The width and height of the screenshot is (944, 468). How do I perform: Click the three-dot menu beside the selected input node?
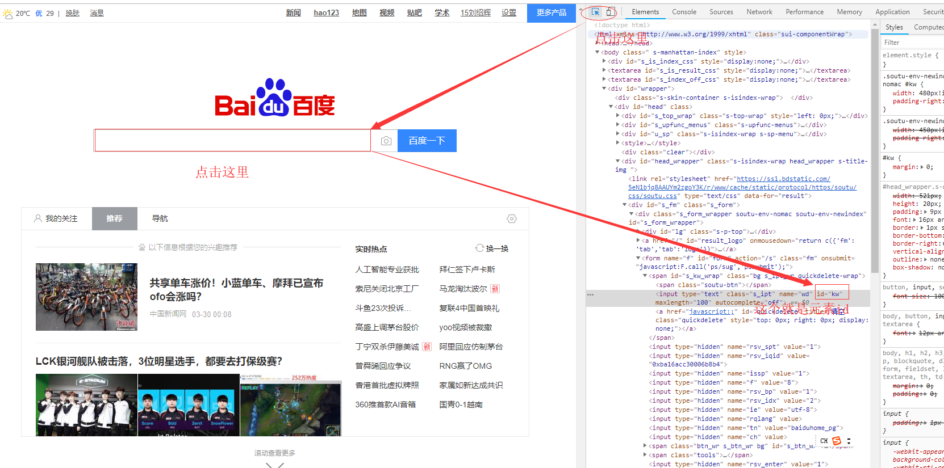tap(591, 294)
